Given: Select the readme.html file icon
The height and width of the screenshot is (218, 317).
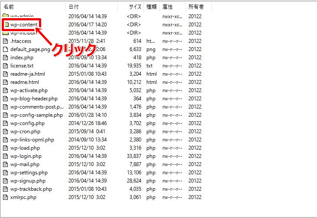Looking at the screenshot, I should click(x=6, y=82).
